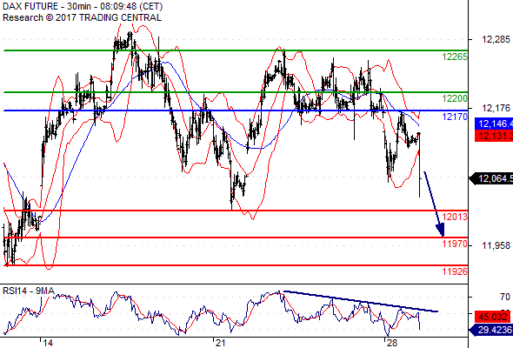The height and width of the screenshot is (348, 513).
Task: Click the 12265 green resistance level label
Action: [x=455, y=57]
